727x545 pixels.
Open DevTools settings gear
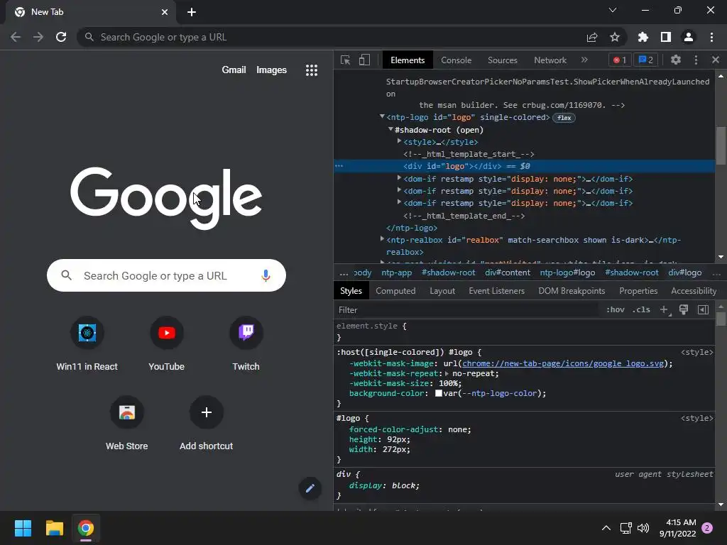pyautogui.click(x=676, y=60)
